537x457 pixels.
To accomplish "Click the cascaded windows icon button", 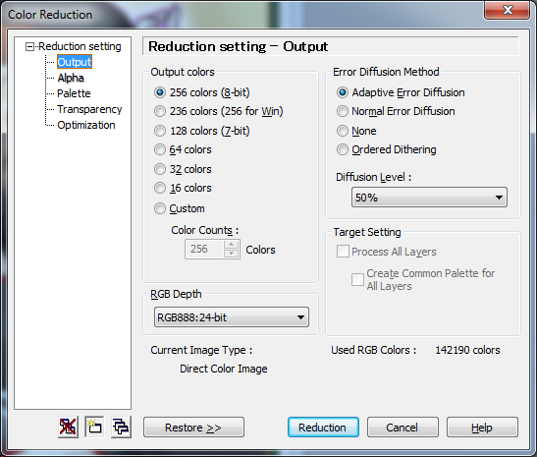I will [121, 427].
